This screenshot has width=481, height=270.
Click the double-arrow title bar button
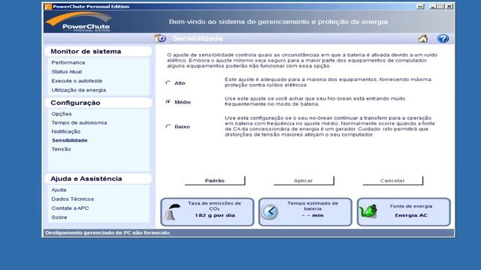(x=420, y=7)
